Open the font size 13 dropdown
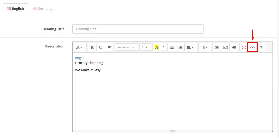The width and height of the screenshot is (279, 138). pos(145,47)
